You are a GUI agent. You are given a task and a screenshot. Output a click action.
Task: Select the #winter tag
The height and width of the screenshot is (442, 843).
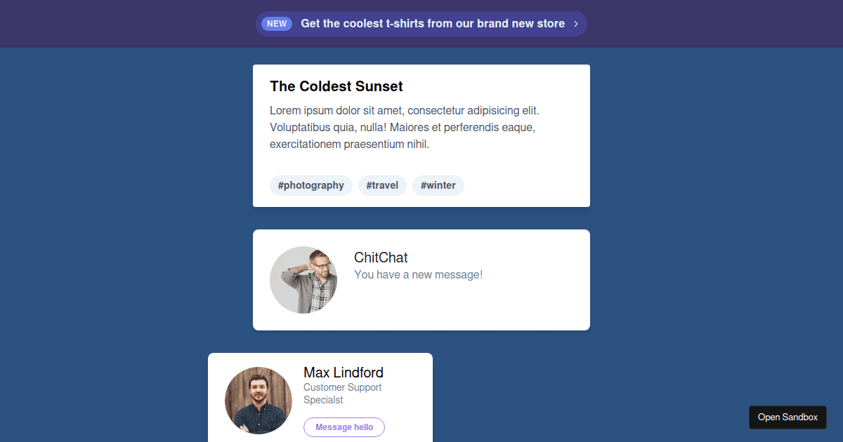[438, 185]
